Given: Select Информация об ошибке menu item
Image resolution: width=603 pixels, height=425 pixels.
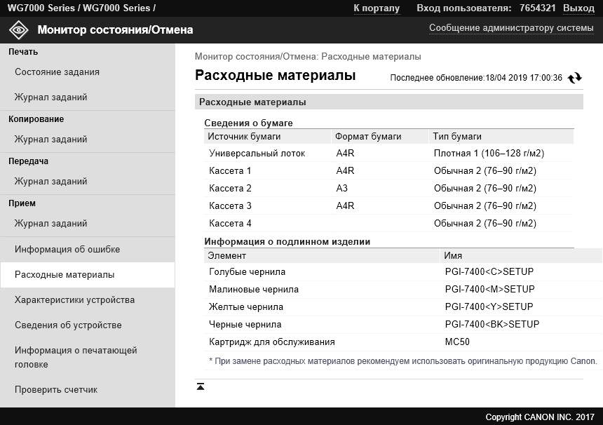Looking at the screenshot, I should click(x=67, y=250).
